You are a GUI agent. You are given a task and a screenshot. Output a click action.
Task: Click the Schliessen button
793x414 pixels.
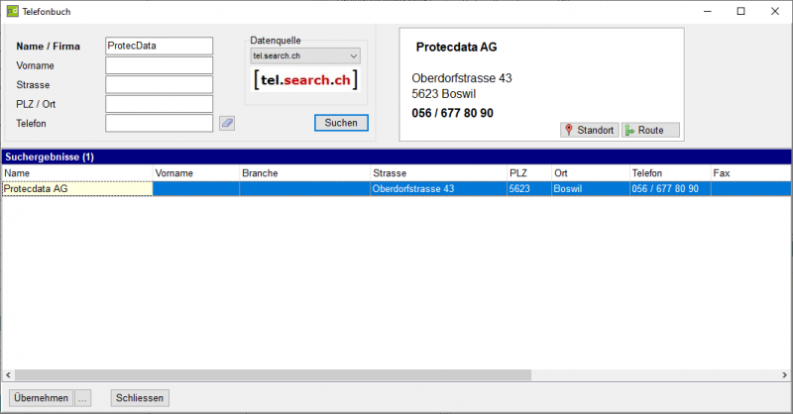pos(140,398)
